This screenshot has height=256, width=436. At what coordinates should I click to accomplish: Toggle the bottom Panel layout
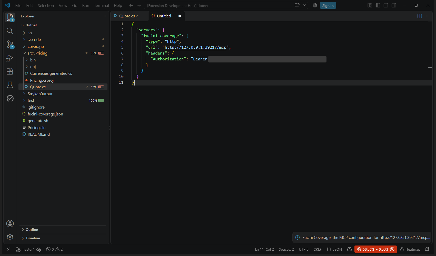coord(386,5)
